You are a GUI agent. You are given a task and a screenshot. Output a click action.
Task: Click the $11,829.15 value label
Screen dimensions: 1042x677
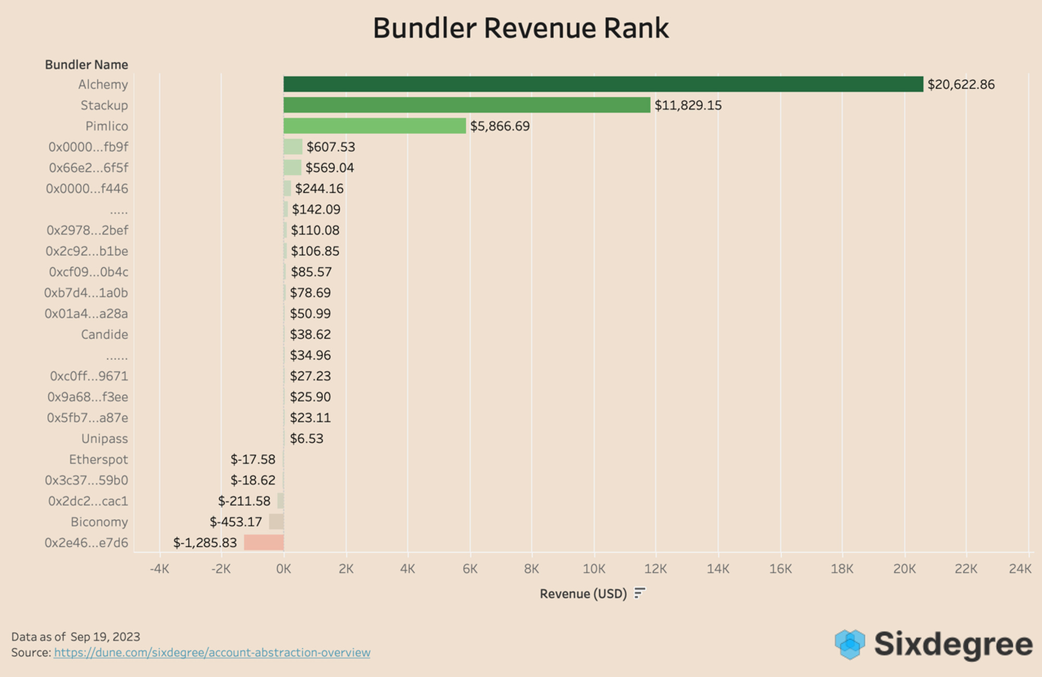688,105
